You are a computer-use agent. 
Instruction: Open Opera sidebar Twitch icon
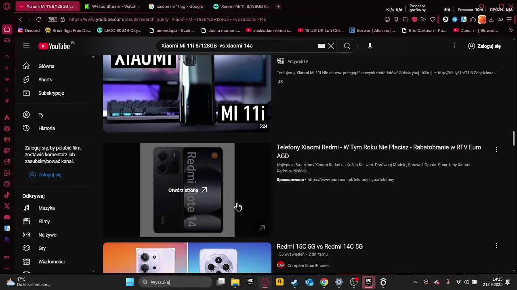tap(7, 151)
